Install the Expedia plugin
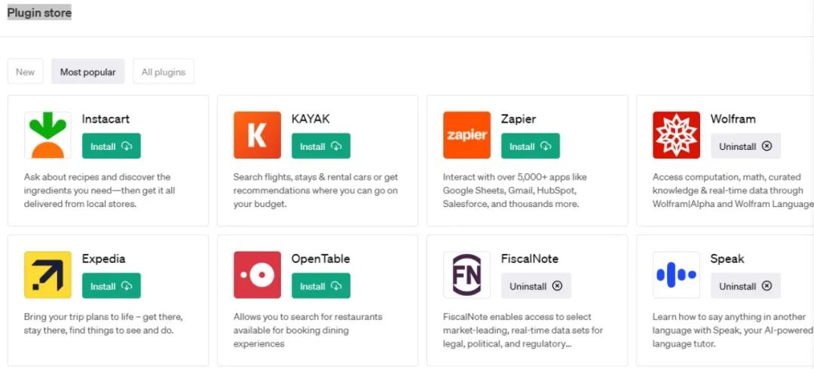Screen dimensions: 814x369 pyautogui.click(x=111, y=286)
